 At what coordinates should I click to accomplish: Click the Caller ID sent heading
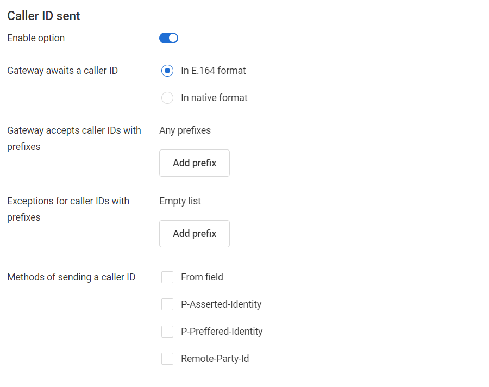[43, 16]
